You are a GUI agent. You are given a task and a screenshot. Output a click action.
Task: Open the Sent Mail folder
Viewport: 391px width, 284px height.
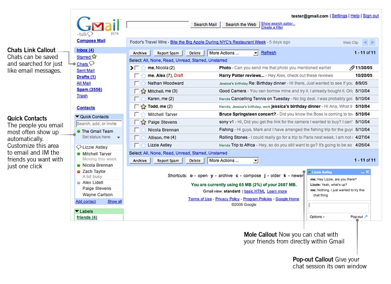coord(86,71)
